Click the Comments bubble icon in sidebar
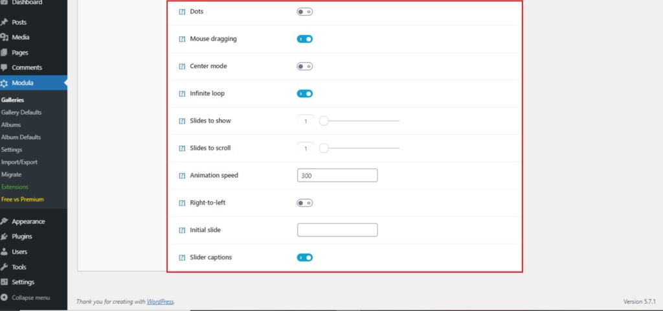 [x=5, y=67]
